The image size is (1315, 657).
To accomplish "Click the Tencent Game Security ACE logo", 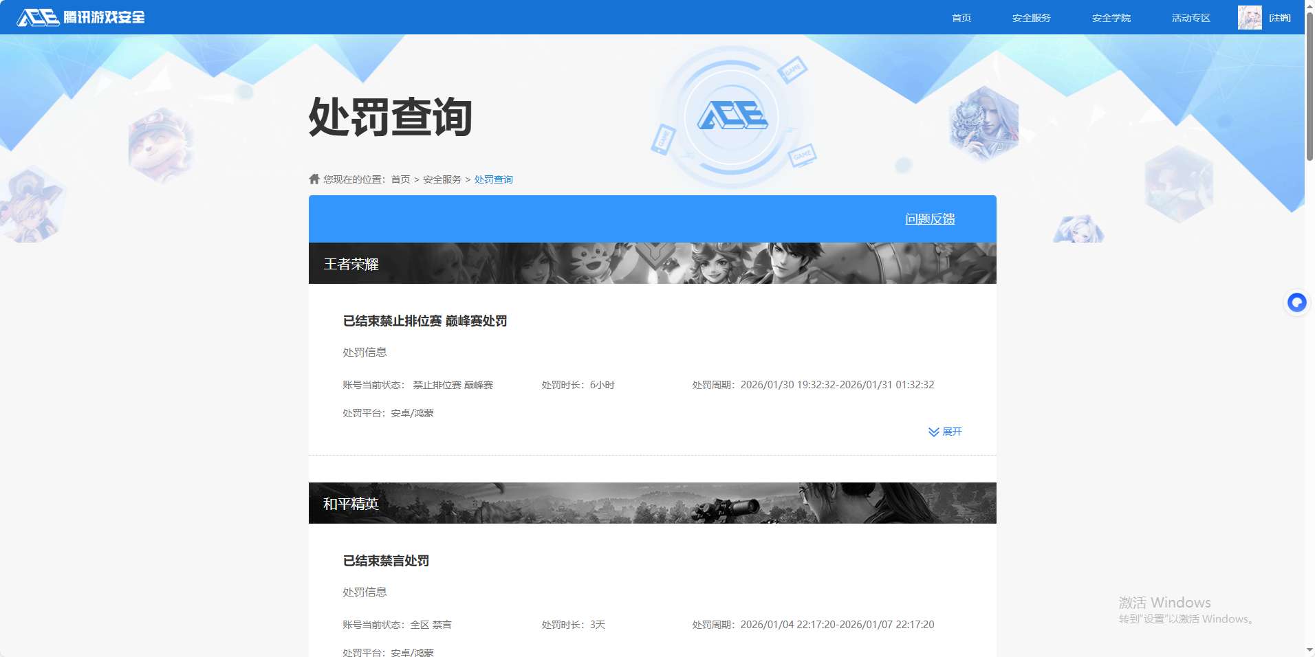I will [x=83, y=17].
